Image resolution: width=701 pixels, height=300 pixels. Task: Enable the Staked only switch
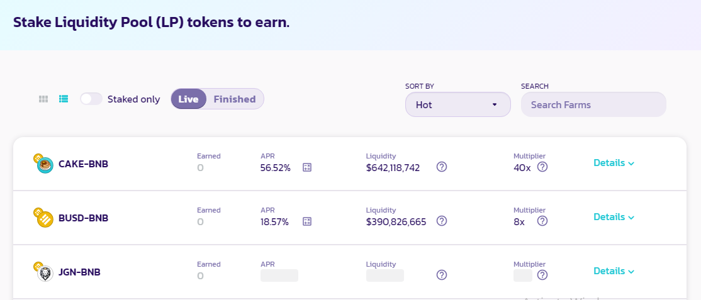point(91,99)
